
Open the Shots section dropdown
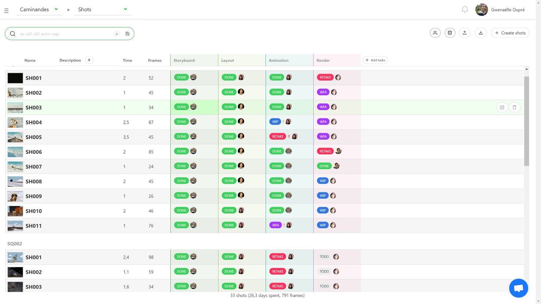[x=103, y=9]
